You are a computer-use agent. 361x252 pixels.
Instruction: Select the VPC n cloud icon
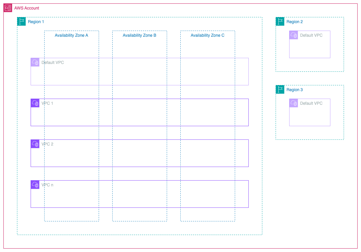coord(35,185)
